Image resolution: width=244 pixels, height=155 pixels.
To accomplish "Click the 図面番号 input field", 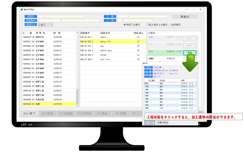I will click(49, 20).
